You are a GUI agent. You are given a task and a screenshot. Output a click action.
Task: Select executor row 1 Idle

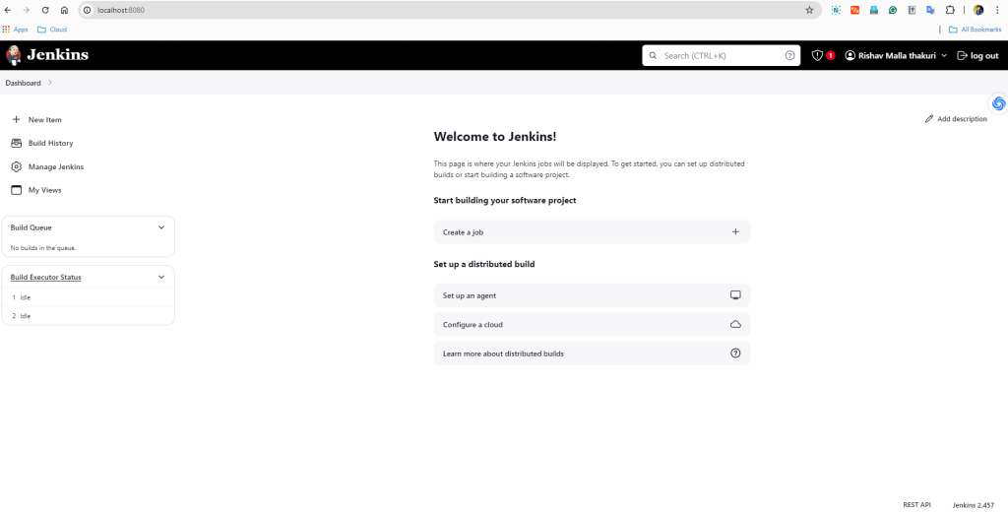(88, 297)
